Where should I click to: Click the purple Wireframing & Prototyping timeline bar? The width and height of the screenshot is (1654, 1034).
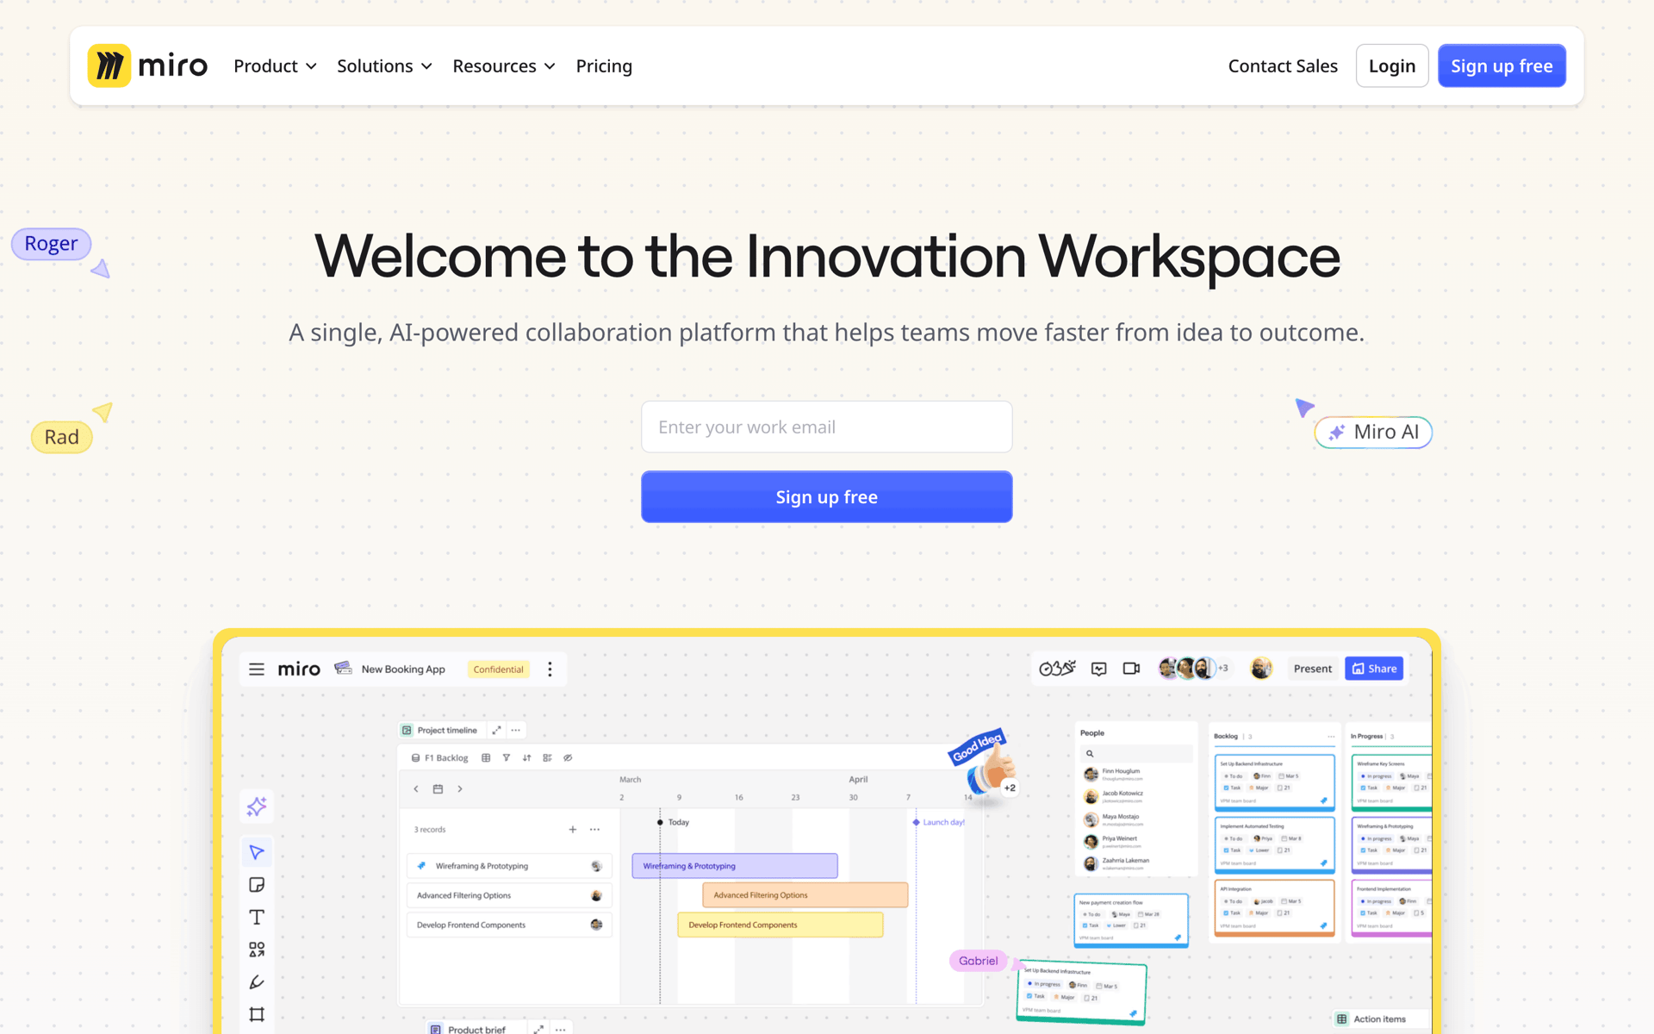[x=735, y=866]
